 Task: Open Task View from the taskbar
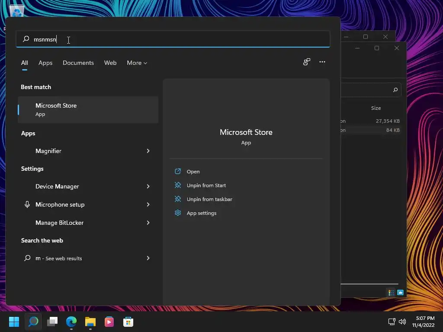[x=52, y=322]
